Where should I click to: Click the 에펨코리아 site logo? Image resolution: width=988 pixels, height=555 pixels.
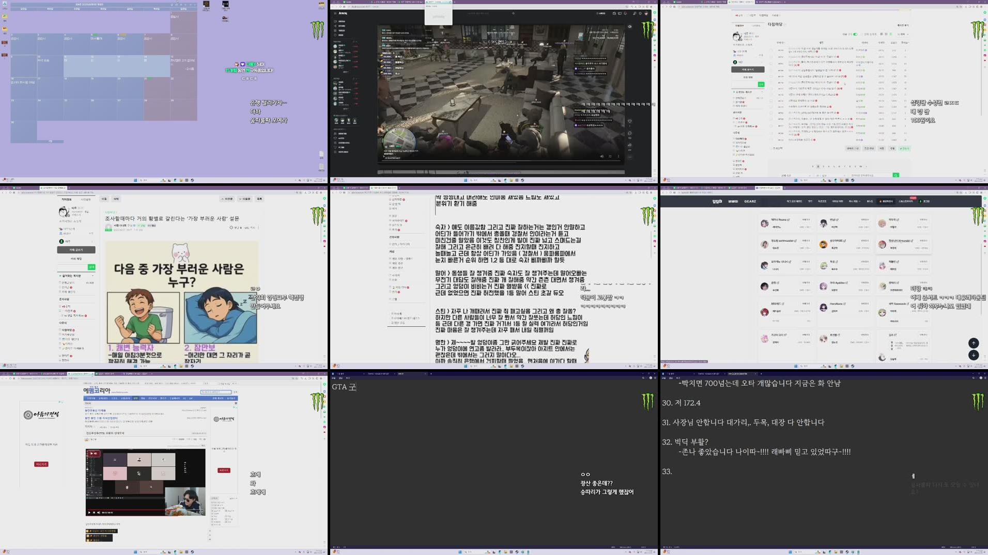97,390
